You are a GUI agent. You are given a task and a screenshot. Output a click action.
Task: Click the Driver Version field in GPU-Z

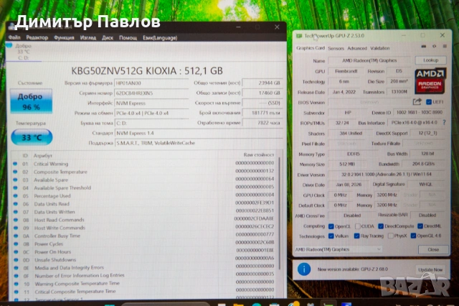click(x=387, y=175)
